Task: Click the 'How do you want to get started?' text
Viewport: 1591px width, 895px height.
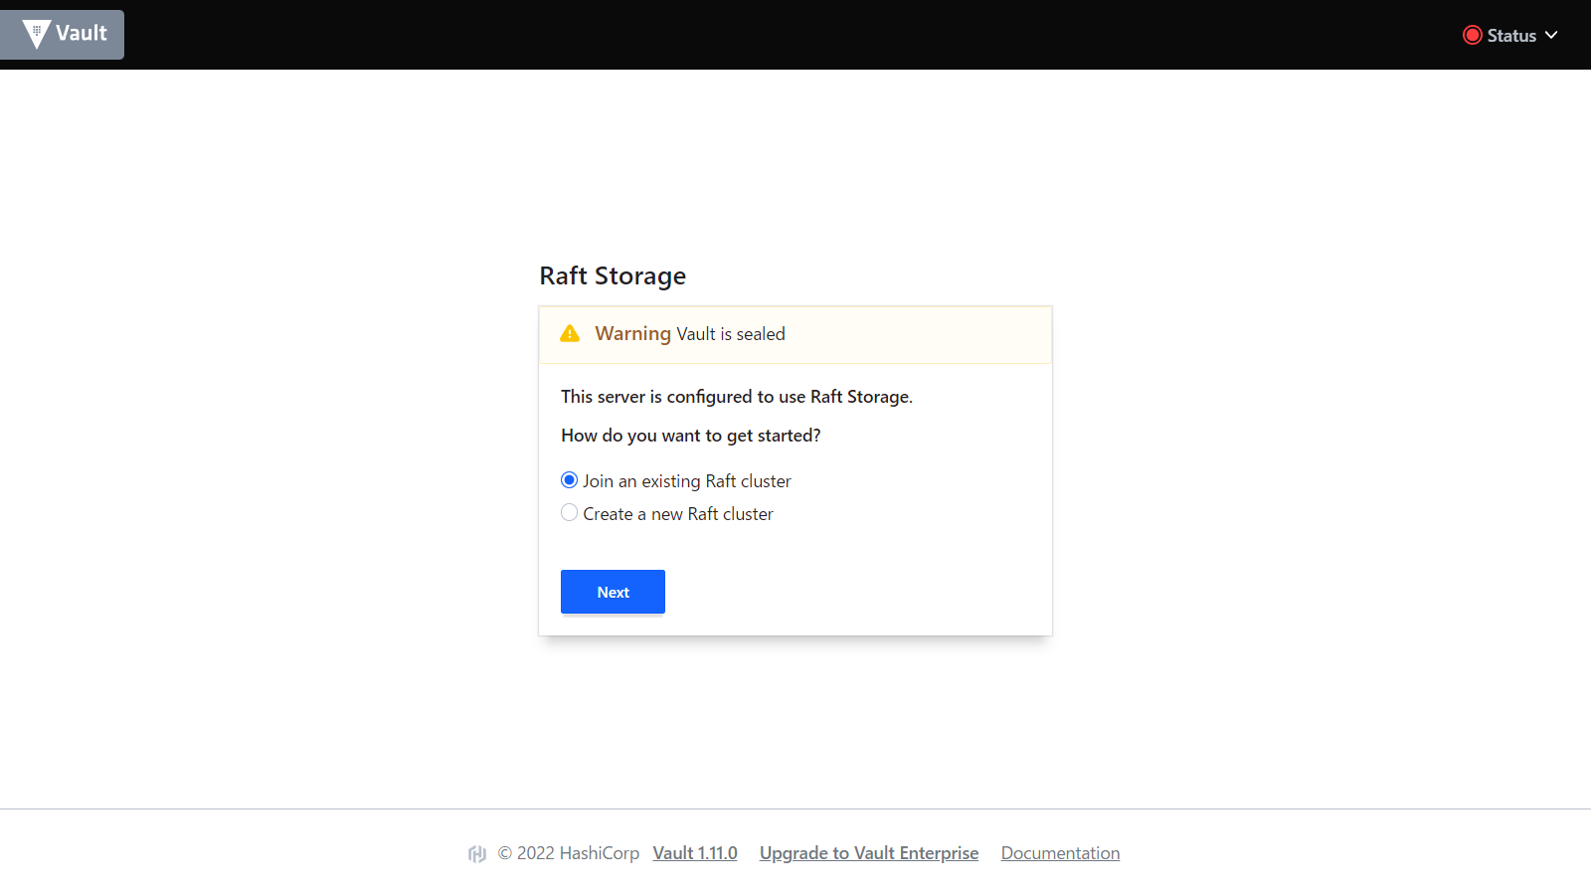Action: tap(690, 436)
